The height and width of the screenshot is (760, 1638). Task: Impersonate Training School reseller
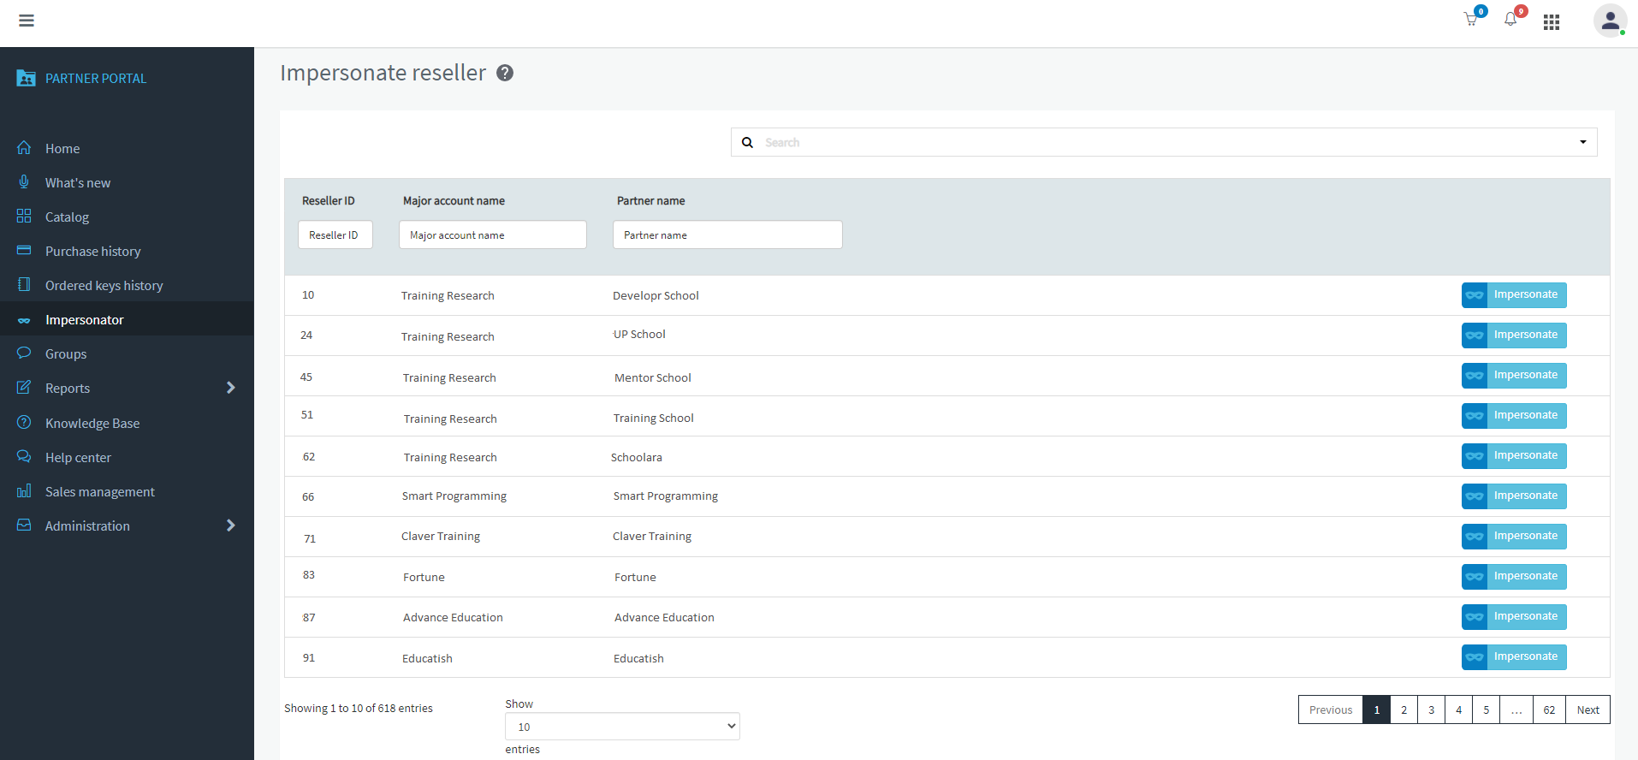1514,415
